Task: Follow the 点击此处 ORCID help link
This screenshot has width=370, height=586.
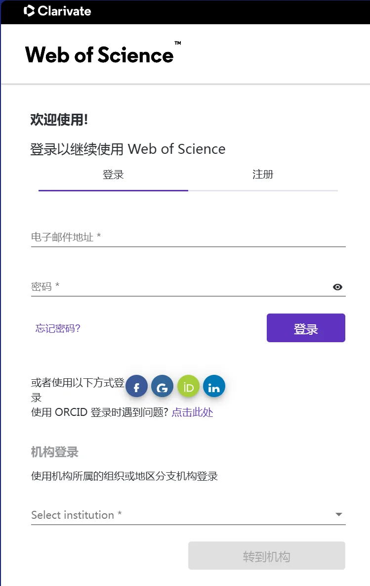Action: tap(192, 412)
